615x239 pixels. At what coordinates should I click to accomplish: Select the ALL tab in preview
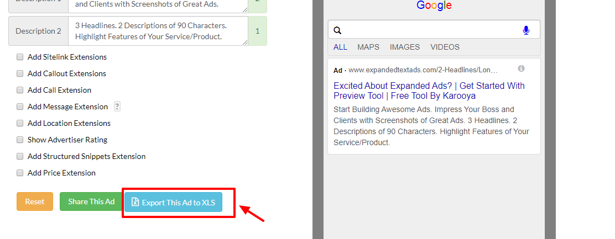coord(340,47)
